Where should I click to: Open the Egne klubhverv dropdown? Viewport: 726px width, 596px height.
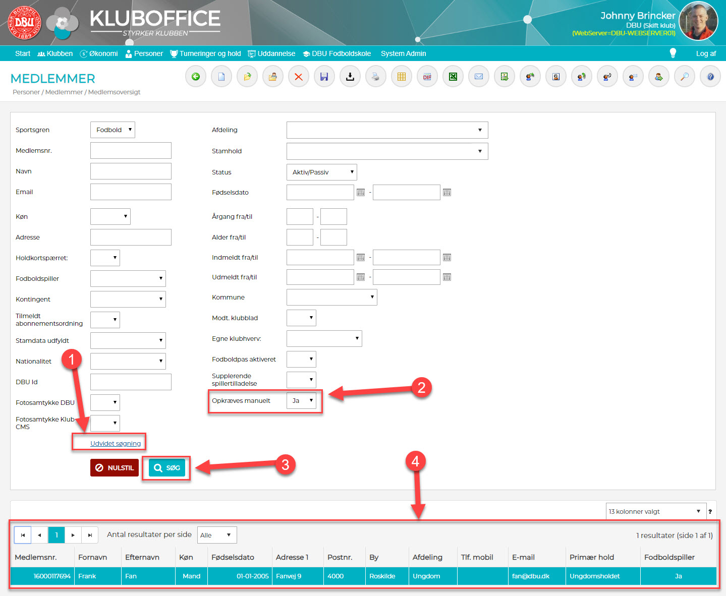click(x=324, y=339)
